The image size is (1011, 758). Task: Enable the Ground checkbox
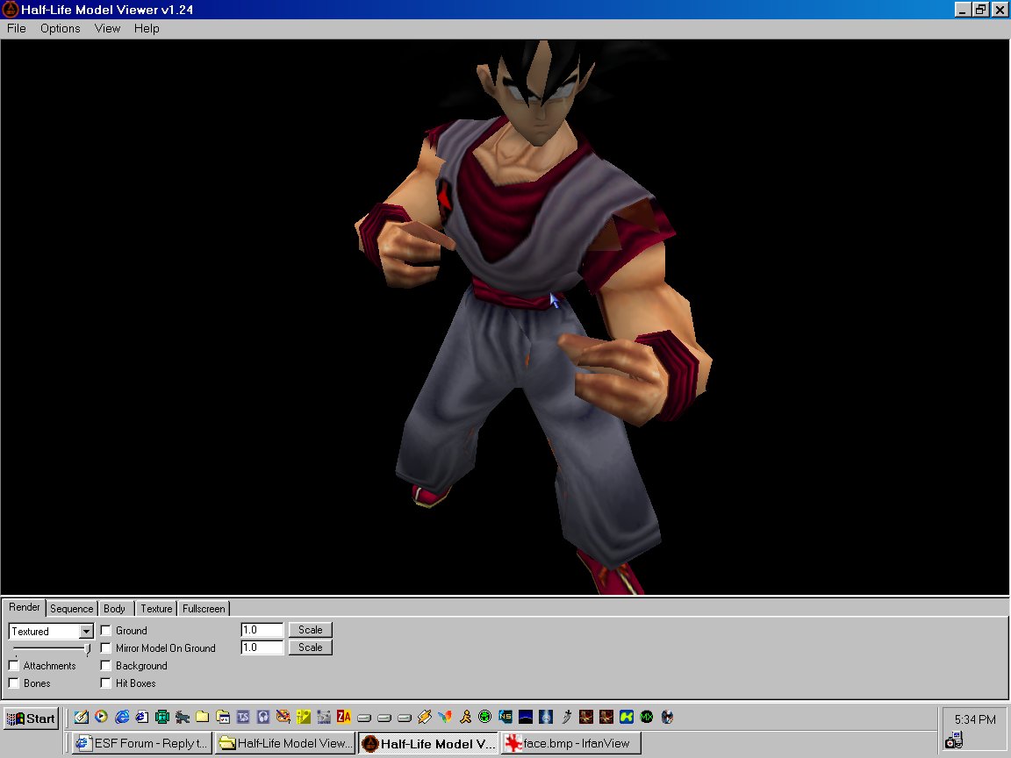pyautogui.click(x=105, y=631)
